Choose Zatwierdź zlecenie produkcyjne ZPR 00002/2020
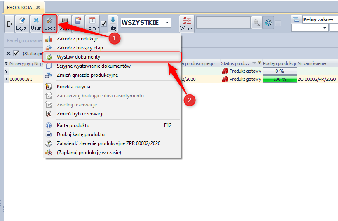 tap(112, 143)
